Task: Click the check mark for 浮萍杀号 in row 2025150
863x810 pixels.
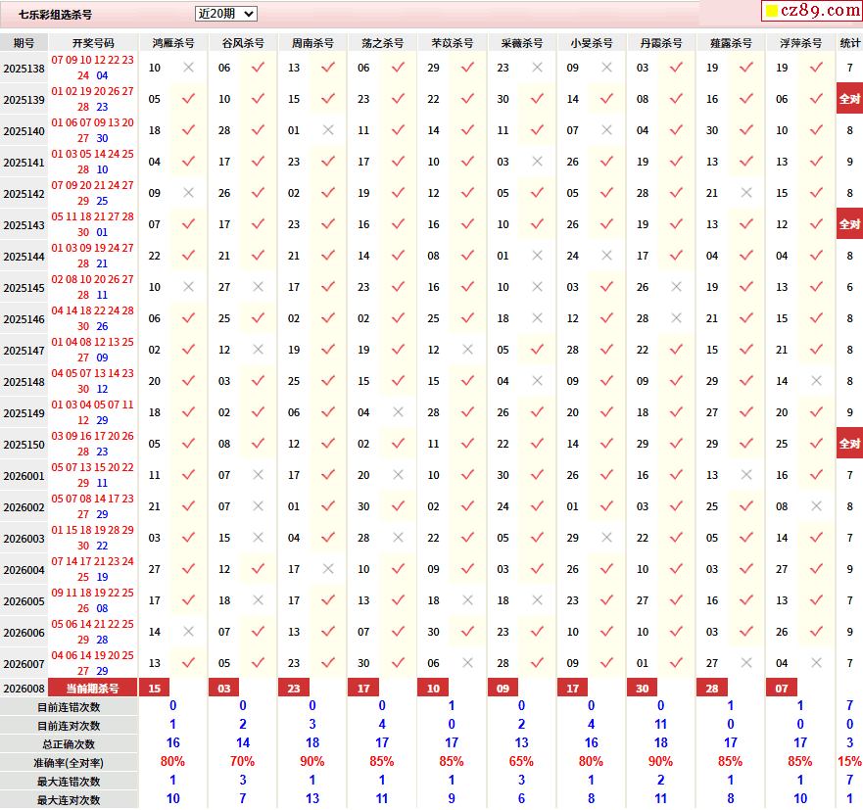Action: 816,444
